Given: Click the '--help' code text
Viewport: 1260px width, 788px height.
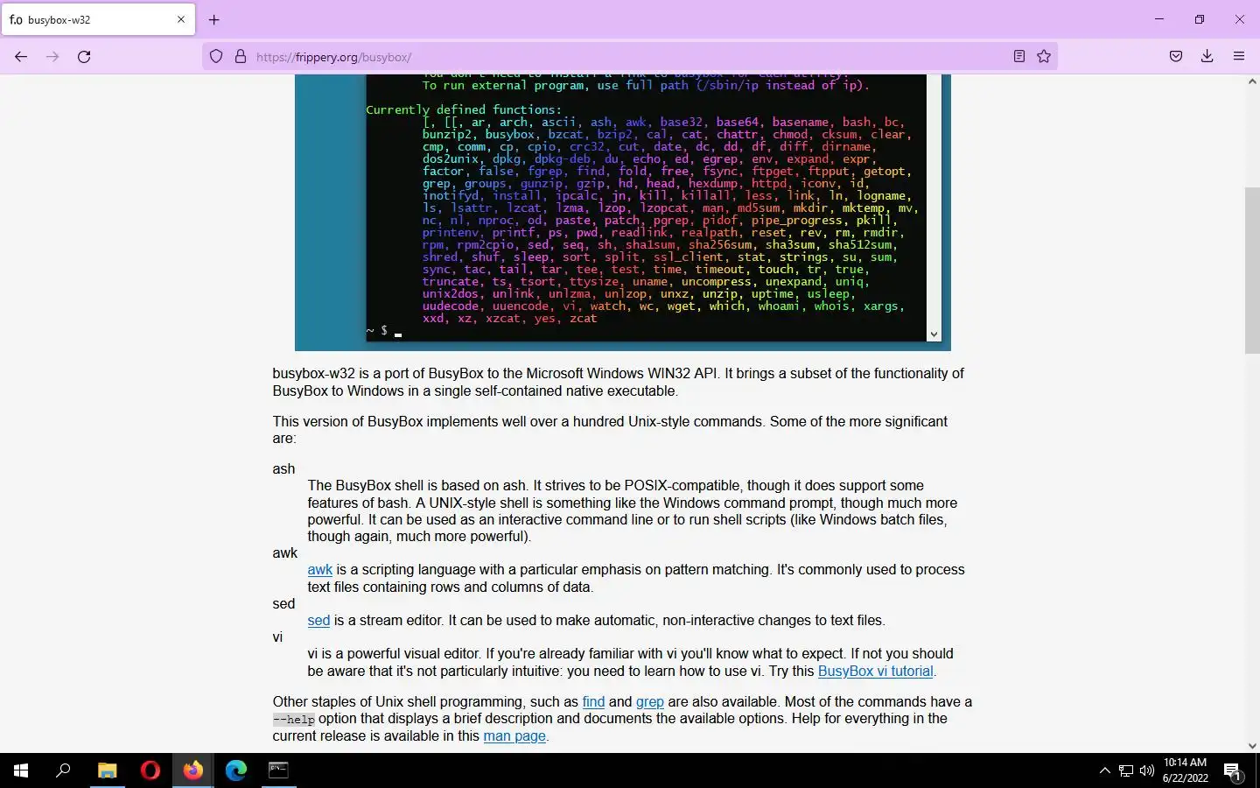Looking at the screenshot, I should pos(294,720).
